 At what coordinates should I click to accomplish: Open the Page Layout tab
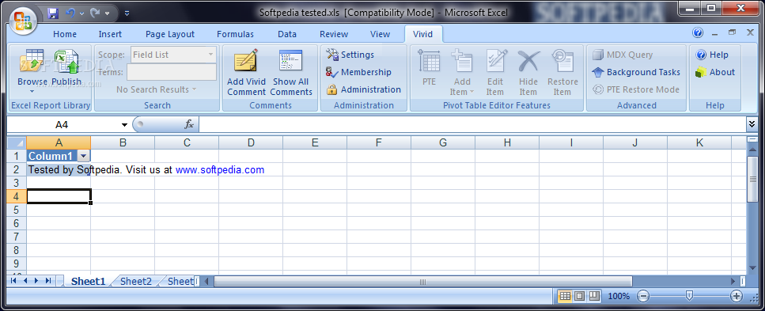170,34
